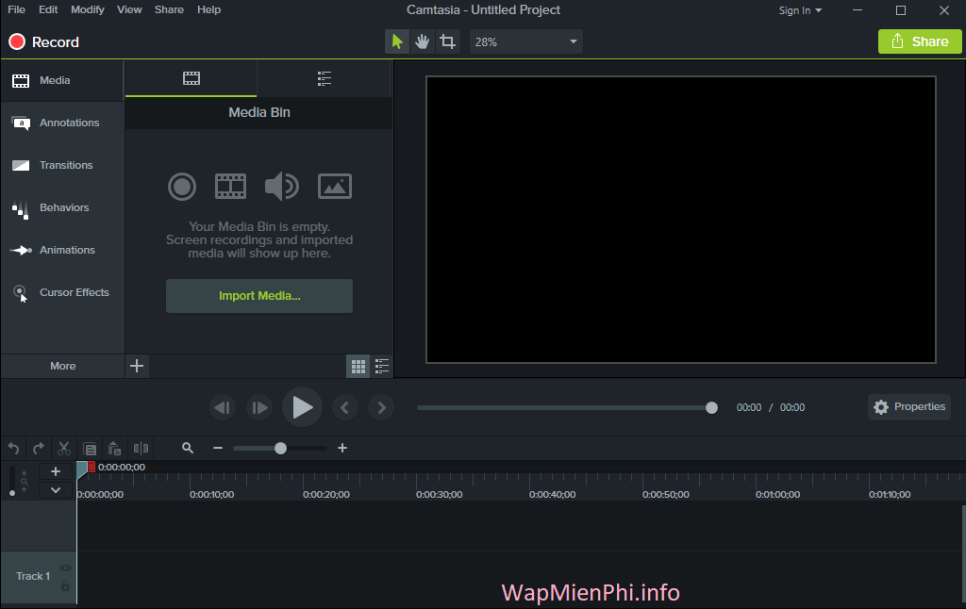The width and height of the screenshot is (966, 609).
Task: Click the Paste icon in timeline toolbar
Action: point(114,449)
